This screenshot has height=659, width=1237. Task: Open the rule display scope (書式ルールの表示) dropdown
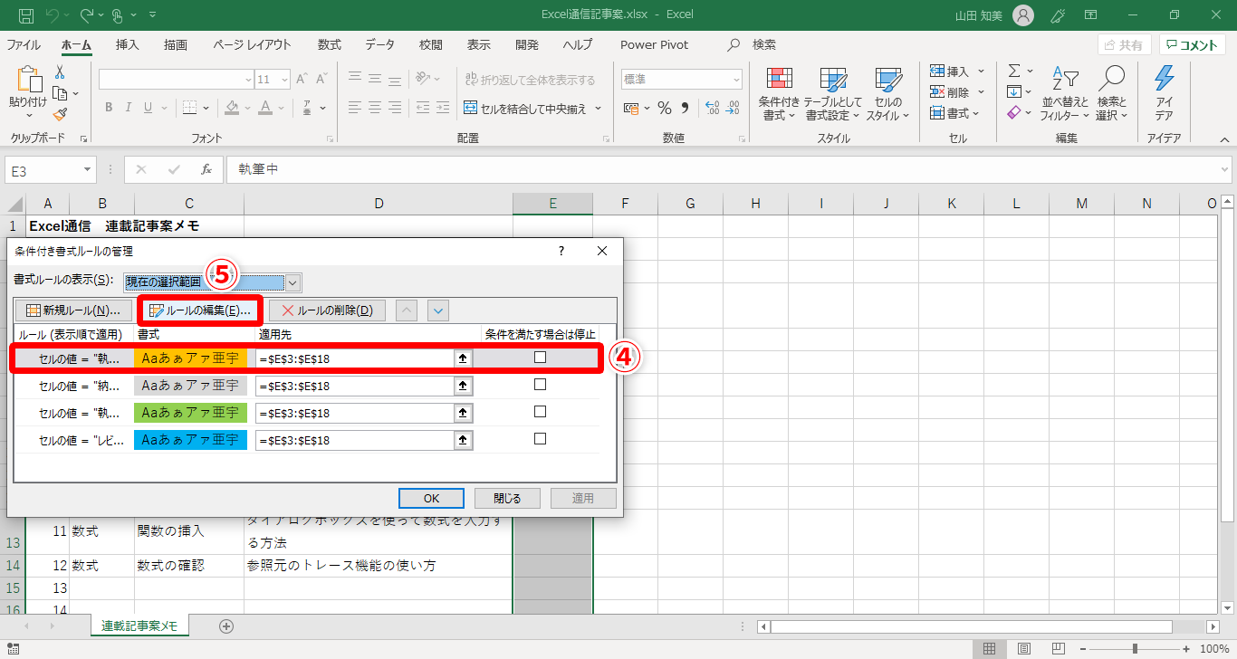pyautogui.click(x=292, y=283)
